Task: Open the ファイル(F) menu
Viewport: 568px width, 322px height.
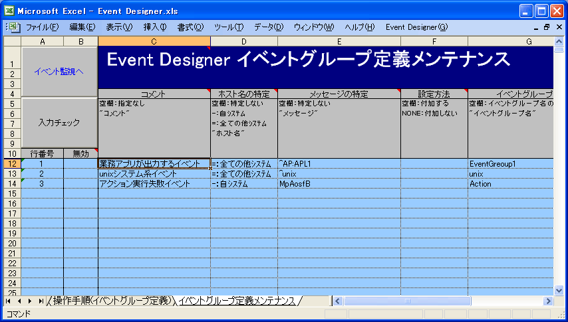Action: [42, 27]
